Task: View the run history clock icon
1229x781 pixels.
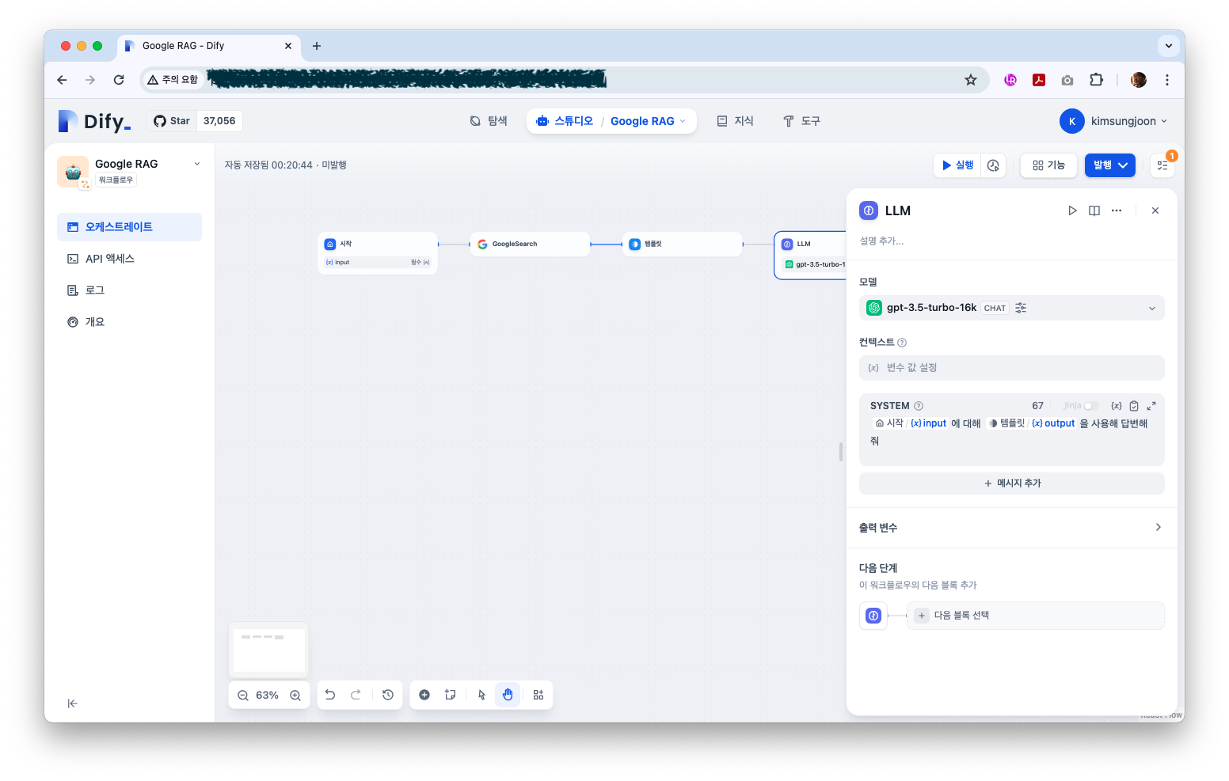Action: [x=993, y=165]
